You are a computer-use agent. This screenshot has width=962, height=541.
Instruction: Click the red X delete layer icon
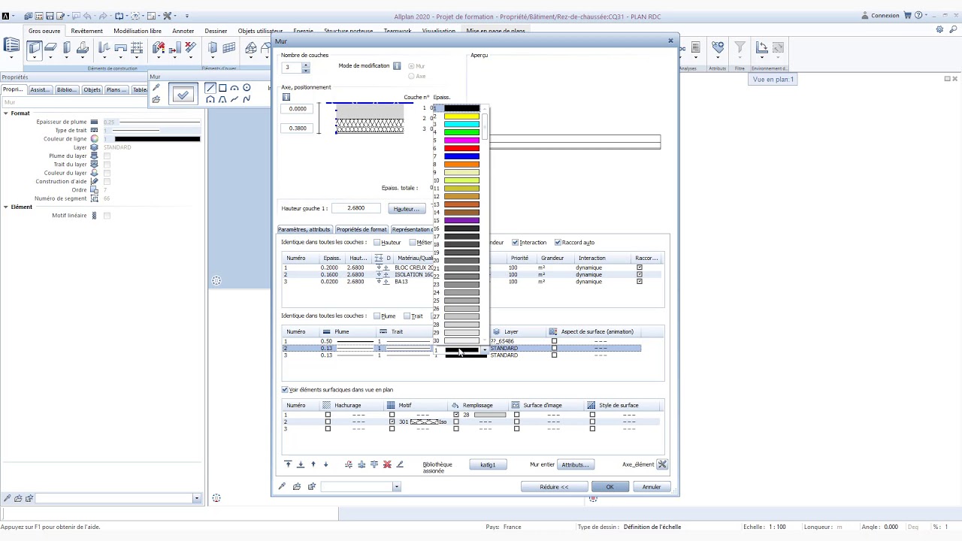click(x=387, y=464)
